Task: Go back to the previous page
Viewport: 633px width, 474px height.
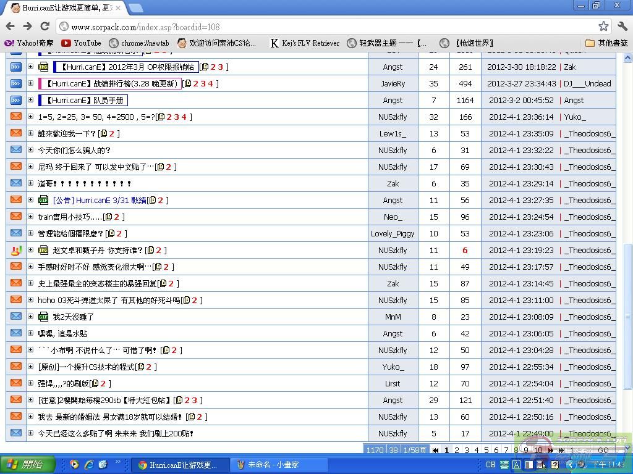Action: (10, 26)
